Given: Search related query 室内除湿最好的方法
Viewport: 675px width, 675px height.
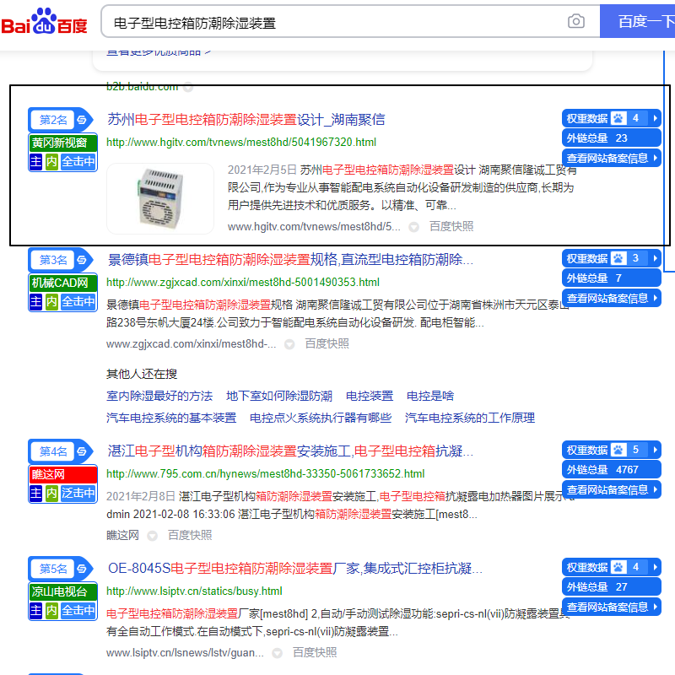Looking at the screenshot, I should (x=159, y=396).
